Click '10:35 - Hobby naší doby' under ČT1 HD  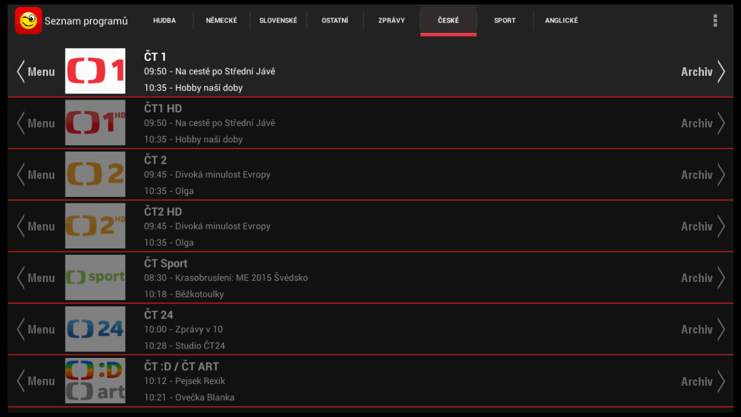[193, 140]
